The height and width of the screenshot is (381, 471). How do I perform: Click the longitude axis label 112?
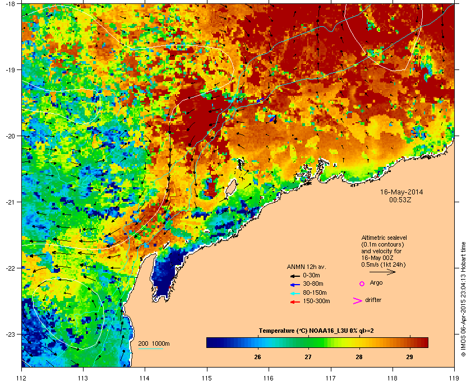point(22,378)
